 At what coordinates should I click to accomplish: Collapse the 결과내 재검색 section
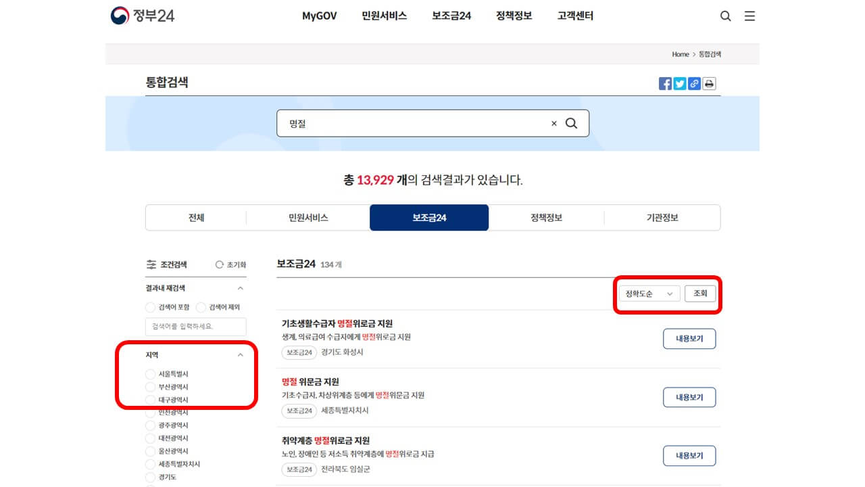click(x=241, y=287)
